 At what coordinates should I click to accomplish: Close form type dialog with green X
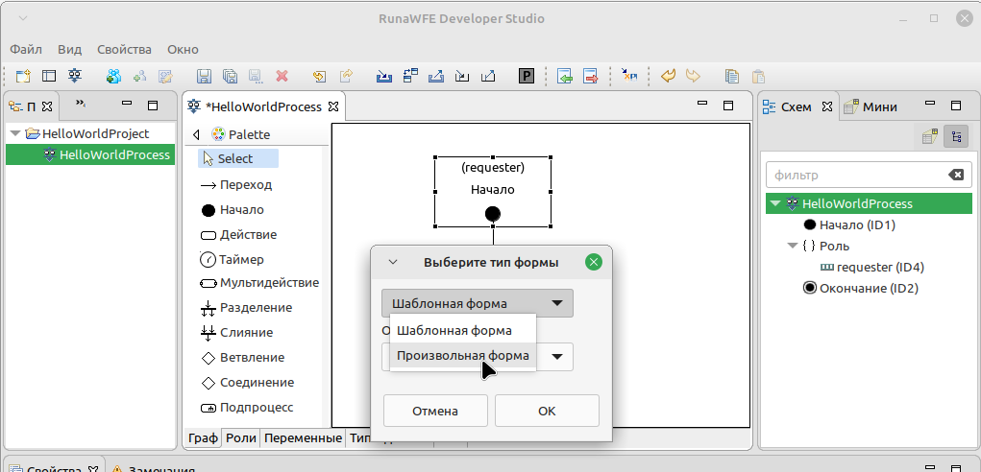pyautogui.click(x=594, y=262)
